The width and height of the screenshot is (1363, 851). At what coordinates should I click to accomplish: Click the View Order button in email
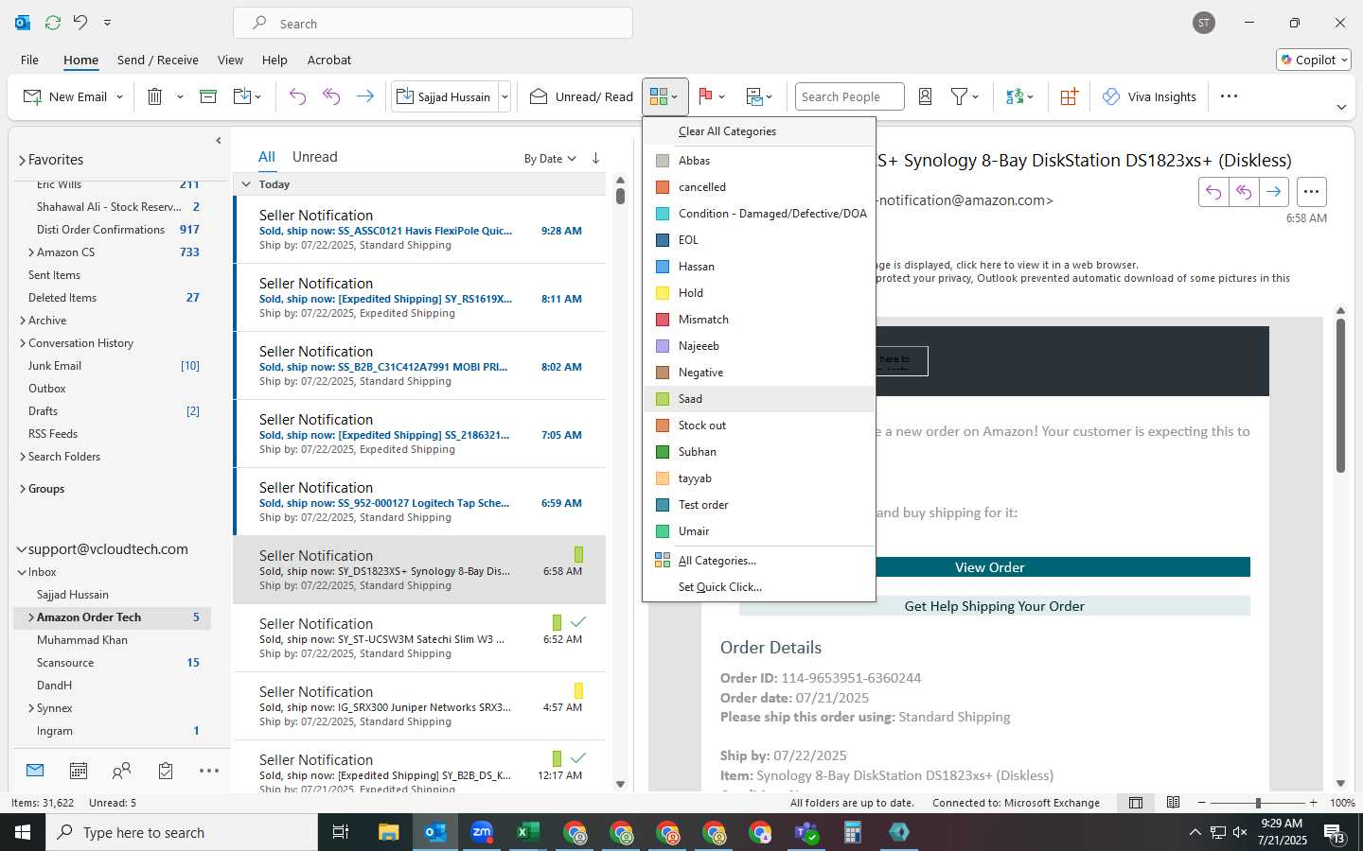click(x=989, y=567)
